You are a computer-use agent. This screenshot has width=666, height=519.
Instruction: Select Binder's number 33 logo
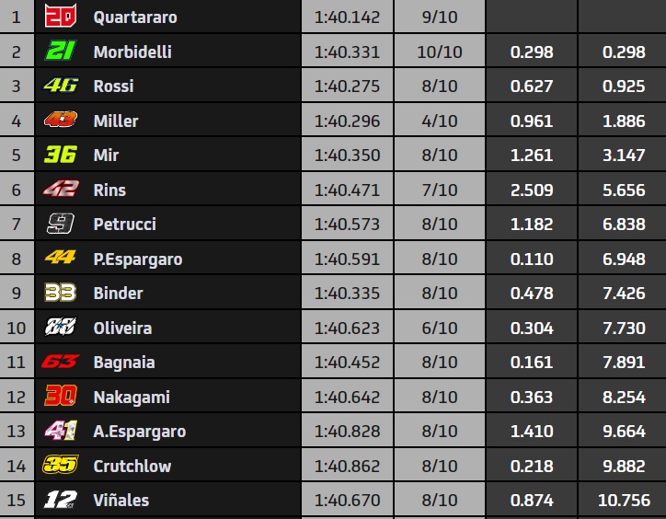point(61,293)
